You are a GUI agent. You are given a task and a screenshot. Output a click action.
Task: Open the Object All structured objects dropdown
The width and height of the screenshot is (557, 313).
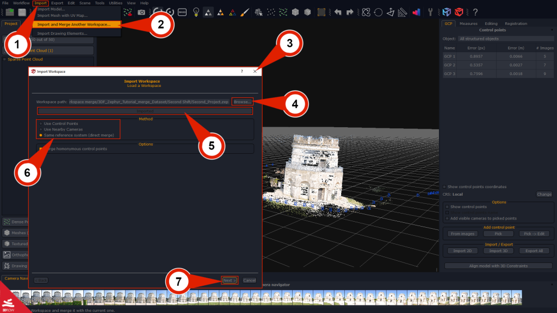tap(505, 39)
